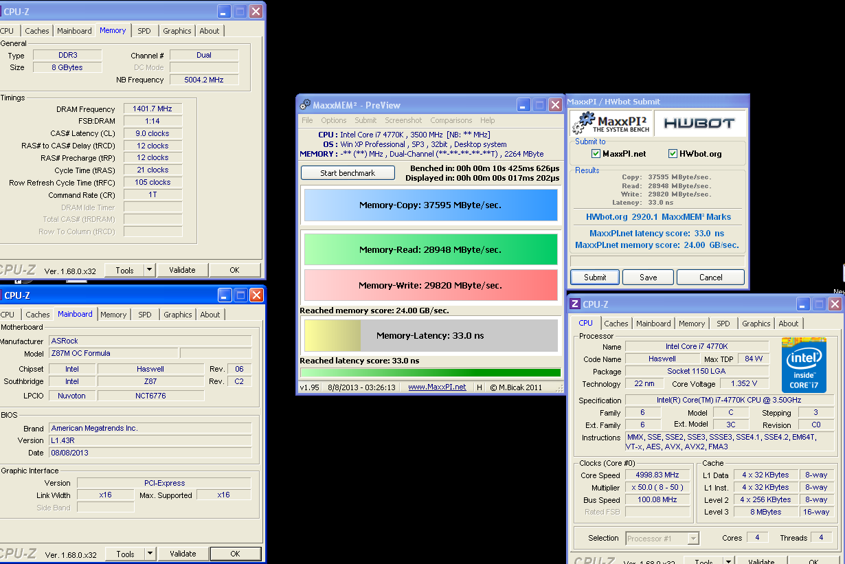Click the purple Z icon in CPU-Z title bar
This screenshot has height=564, width=845.
(574, 304)
